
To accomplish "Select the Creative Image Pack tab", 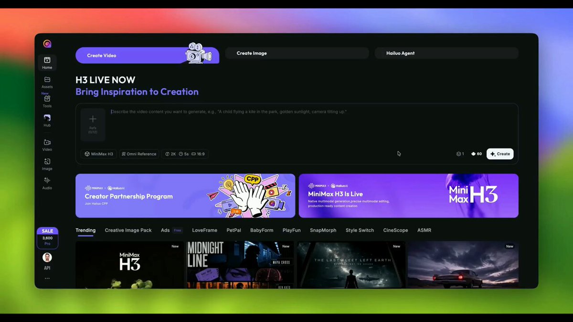I will (x=128, y=230).
